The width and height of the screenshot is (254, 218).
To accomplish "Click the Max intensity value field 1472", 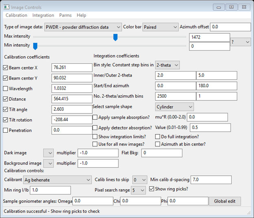I will point(210,37).
